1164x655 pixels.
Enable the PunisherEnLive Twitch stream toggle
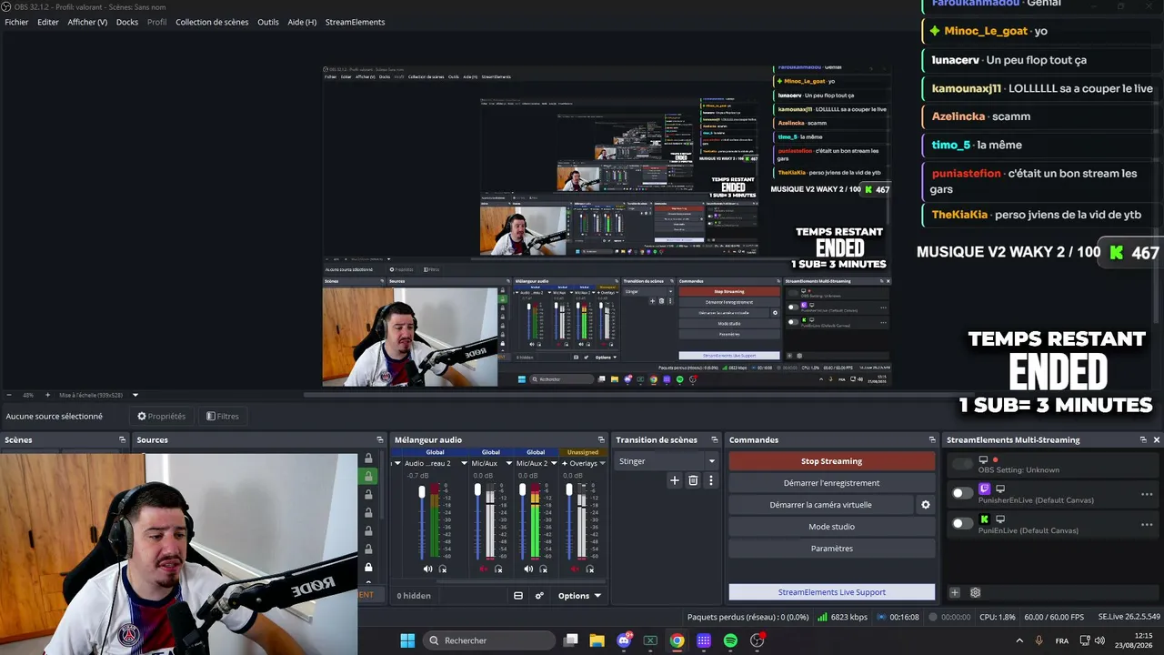pos(962,493)
